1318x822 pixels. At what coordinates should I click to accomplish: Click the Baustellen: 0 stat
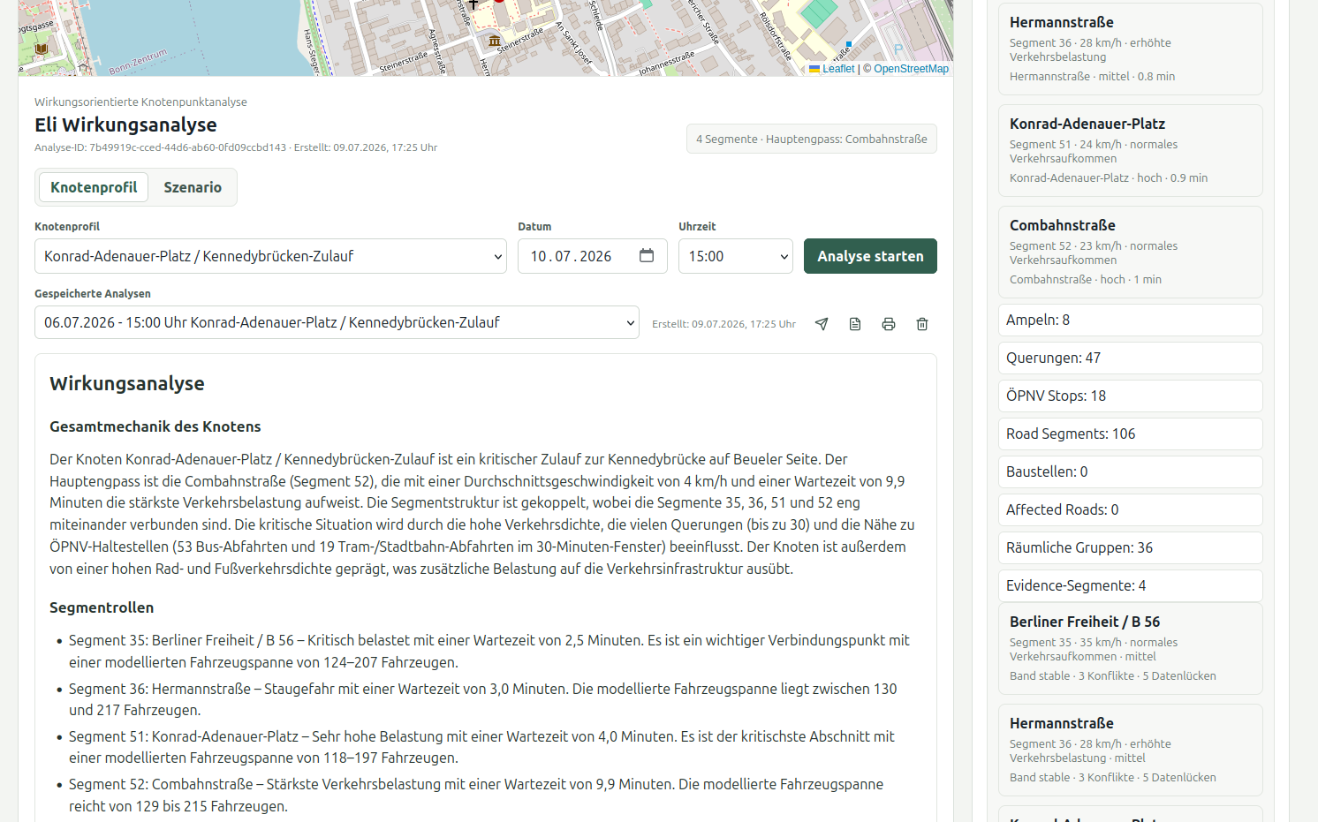(1131, 471)
